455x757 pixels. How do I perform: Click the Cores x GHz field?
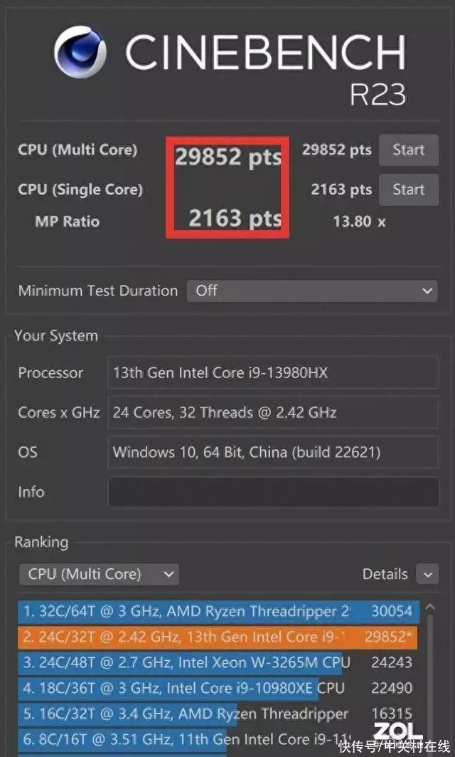[x=273, y=412]
